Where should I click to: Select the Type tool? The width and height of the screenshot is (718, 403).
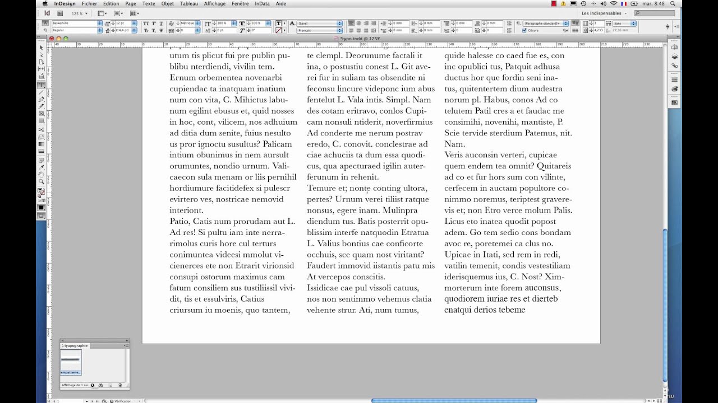[41, 85]
